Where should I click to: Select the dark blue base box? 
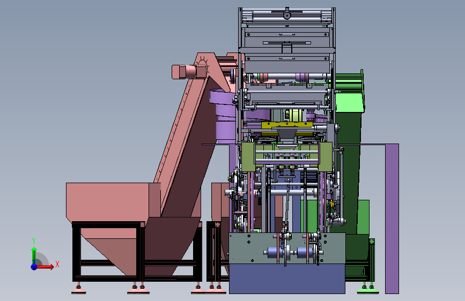[x=287, y=279]
